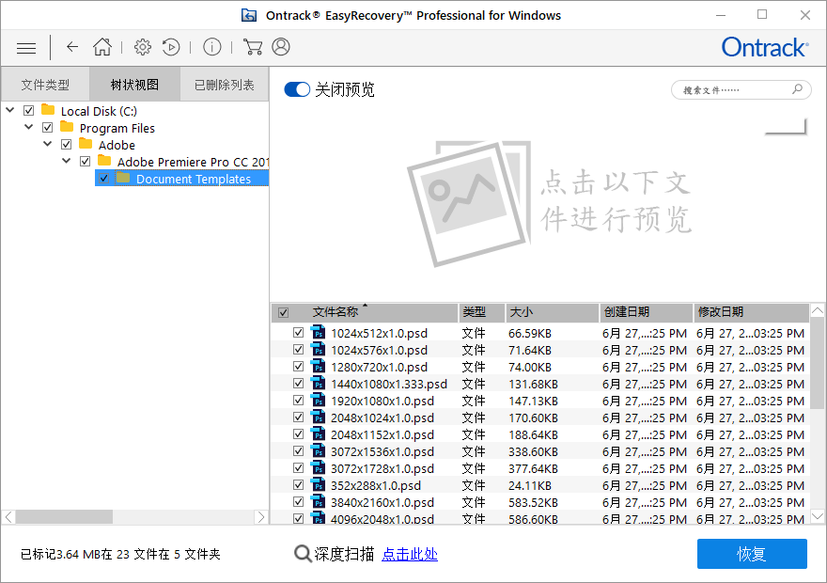The width and height of the screenshot is (827, 583).
Task: Collapse the Adobe Premiere Pro CC node
Action: 67,161
